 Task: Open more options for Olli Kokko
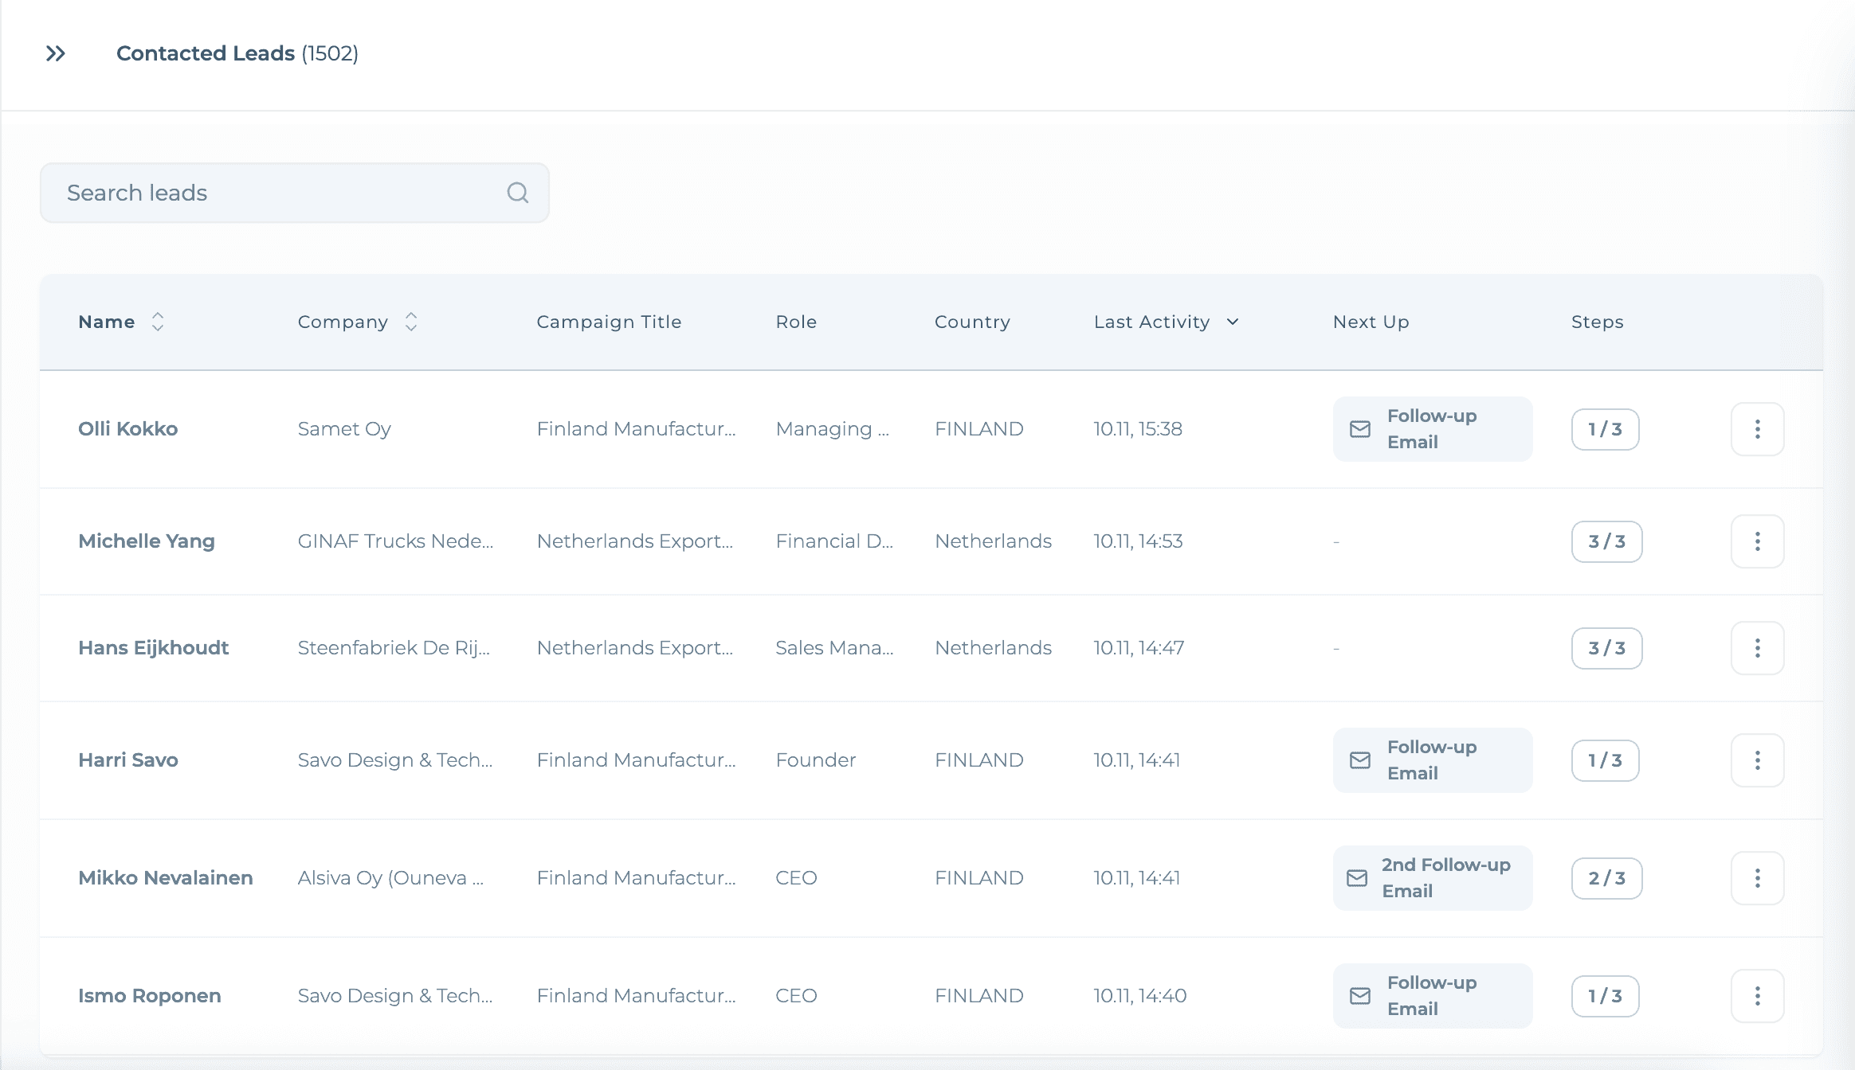(1757, 429)
